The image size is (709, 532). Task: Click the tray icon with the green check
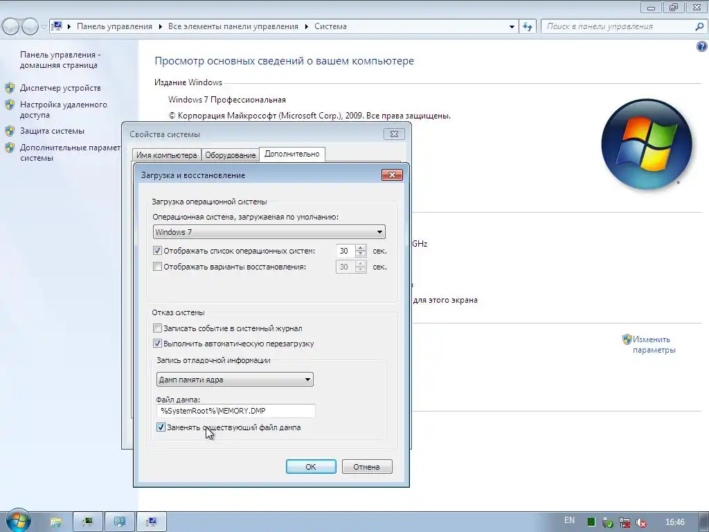point(608,522)
